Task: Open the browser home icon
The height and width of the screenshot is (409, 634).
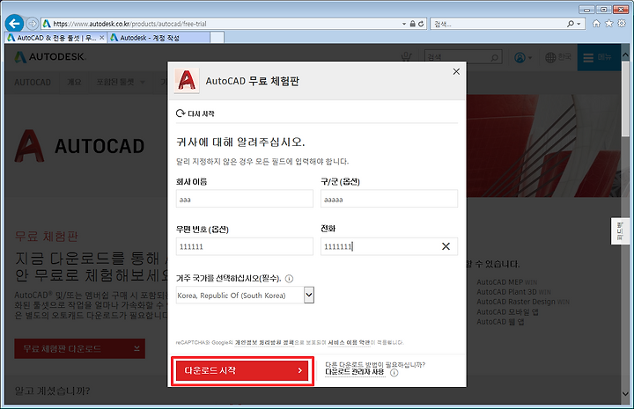Action: click(x=596, y=24)
